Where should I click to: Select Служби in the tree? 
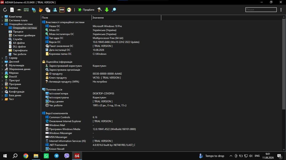point(17,39)
